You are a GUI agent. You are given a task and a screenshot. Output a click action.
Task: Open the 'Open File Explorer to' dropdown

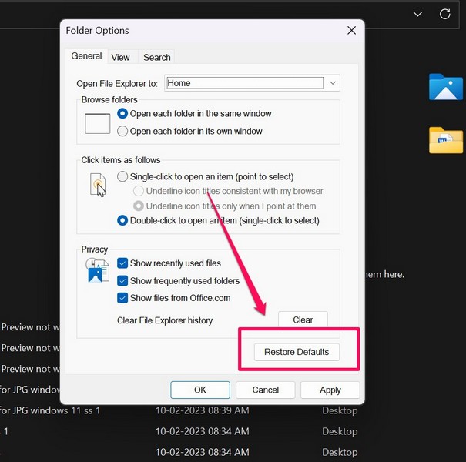(333, 83)
